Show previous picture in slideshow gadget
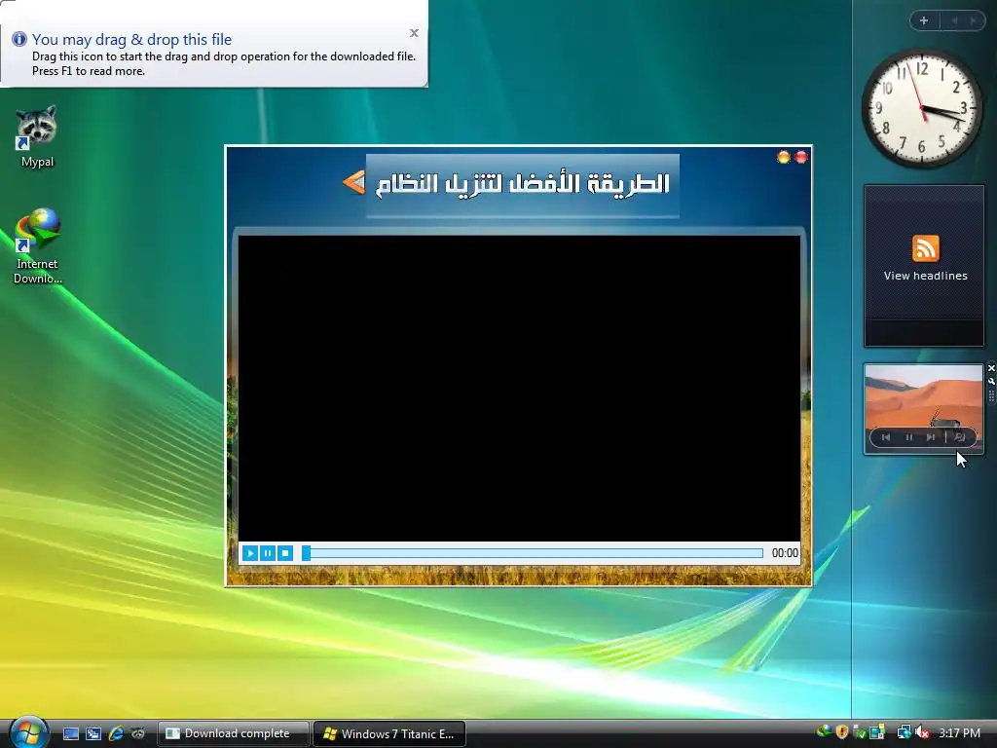This screenshot has height=748, width=997. coord(886,437)
